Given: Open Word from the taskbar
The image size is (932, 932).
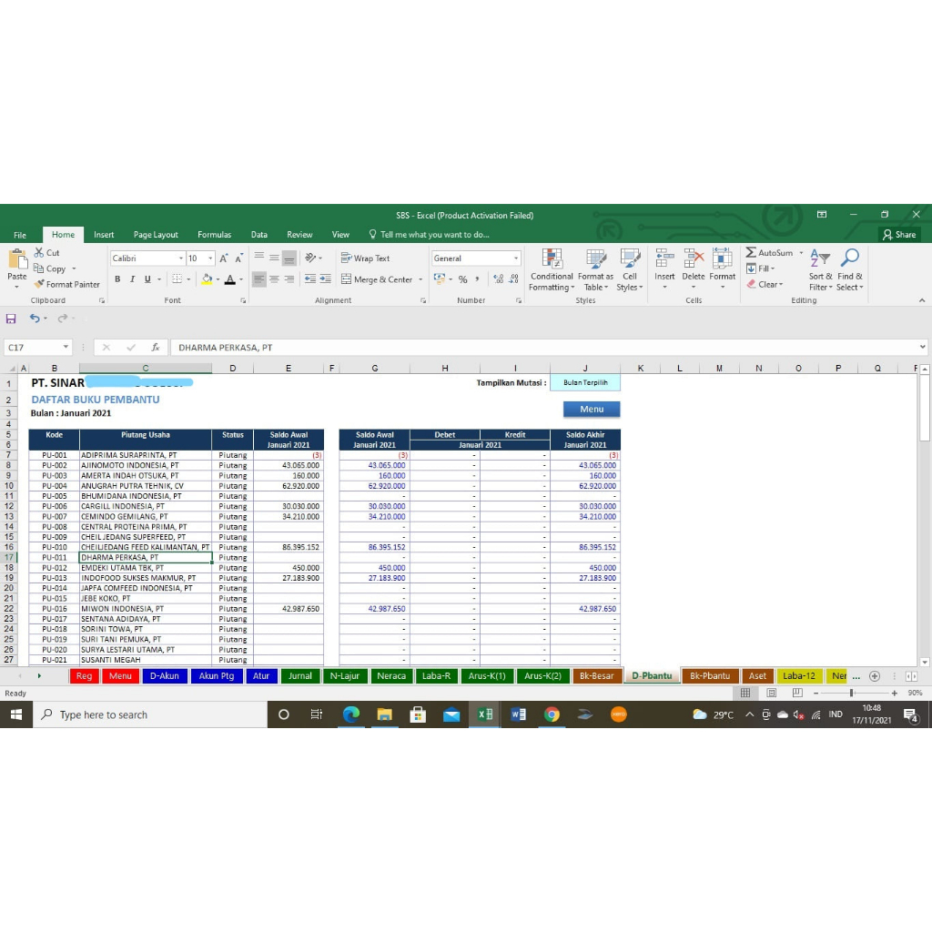Looking at the screenshot, I should [x=518, y=714].
